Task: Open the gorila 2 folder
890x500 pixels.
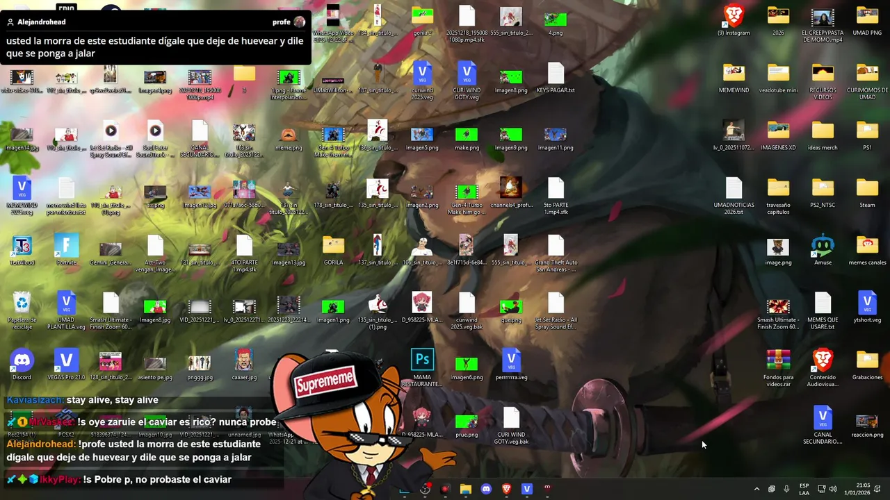Action: coord(422,21)
